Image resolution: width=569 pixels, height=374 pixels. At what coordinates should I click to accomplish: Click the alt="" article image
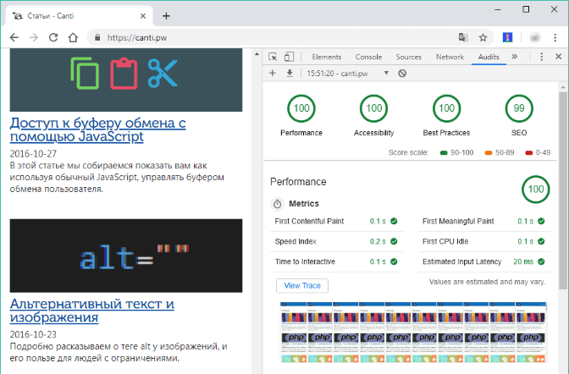coord(126,256)
